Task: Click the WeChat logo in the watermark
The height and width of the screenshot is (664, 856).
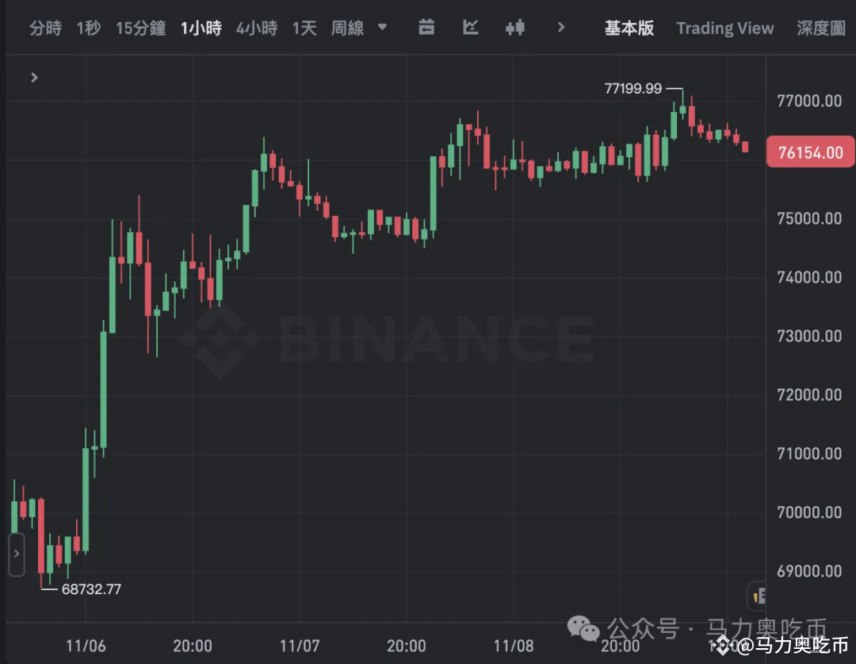Action: click(583, 630)
